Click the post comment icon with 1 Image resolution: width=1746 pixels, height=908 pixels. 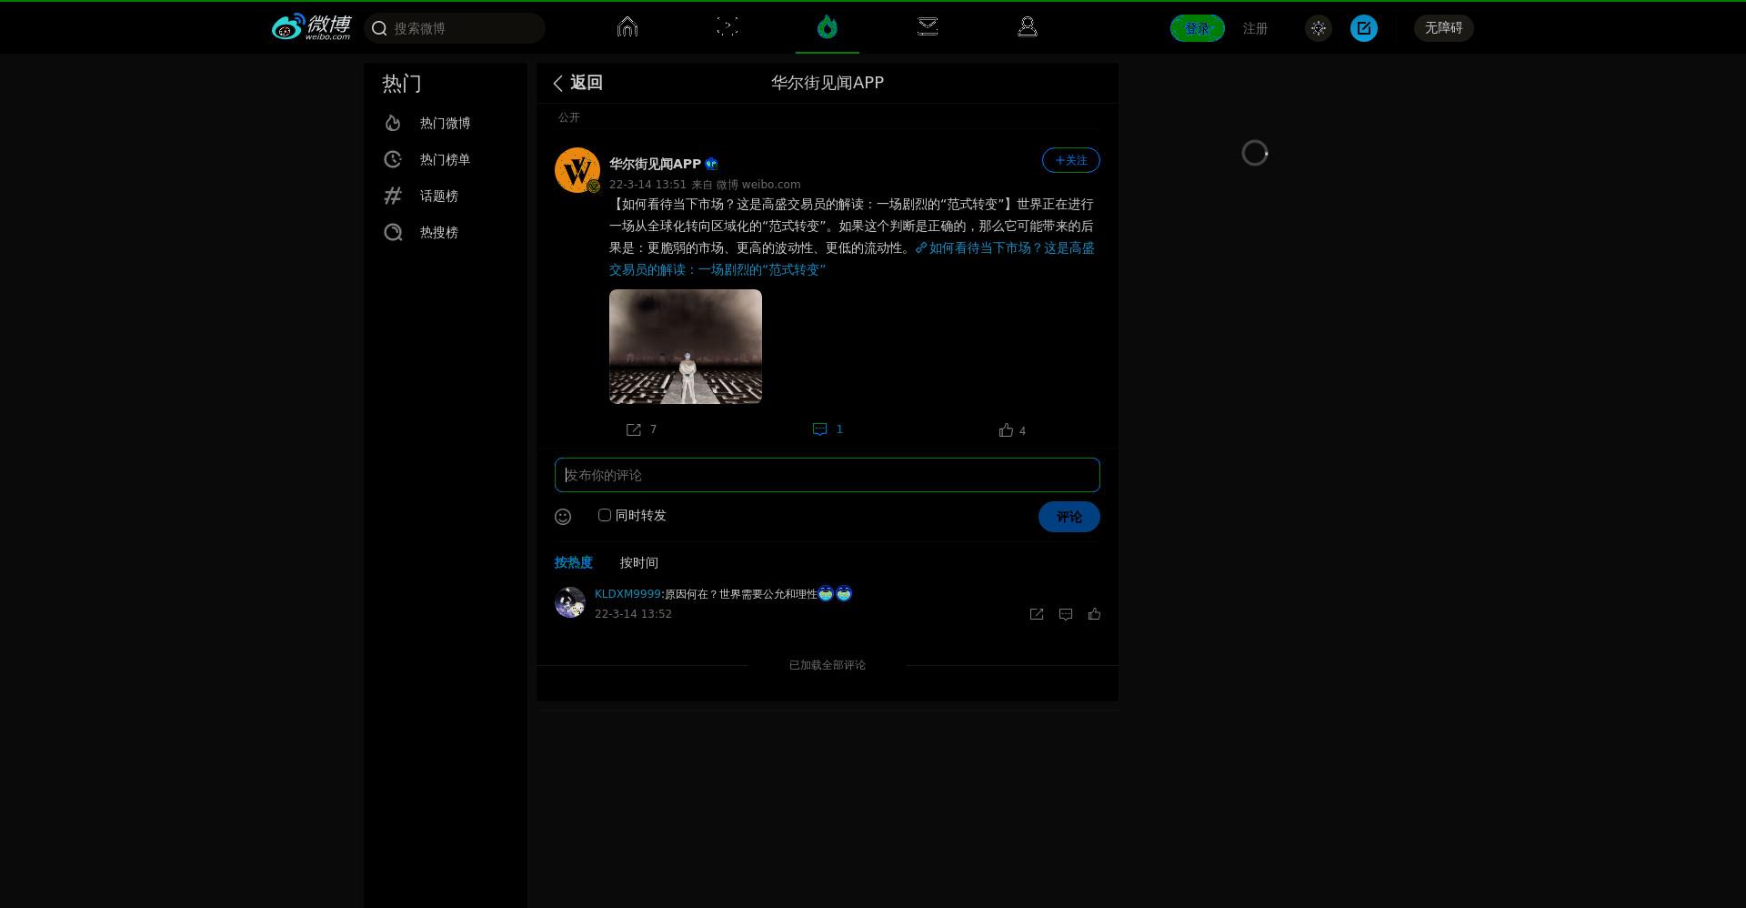[x=819, y=429]
